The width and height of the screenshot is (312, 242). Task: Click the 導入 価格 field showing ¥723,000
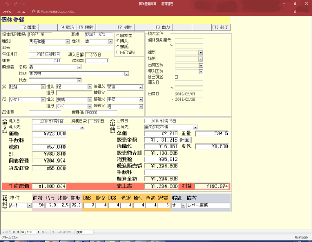pyautogui.click(x=49, y=133)
